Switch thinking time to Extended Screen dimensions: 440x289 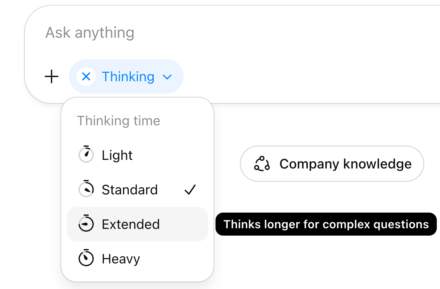(x=131, y=224)
